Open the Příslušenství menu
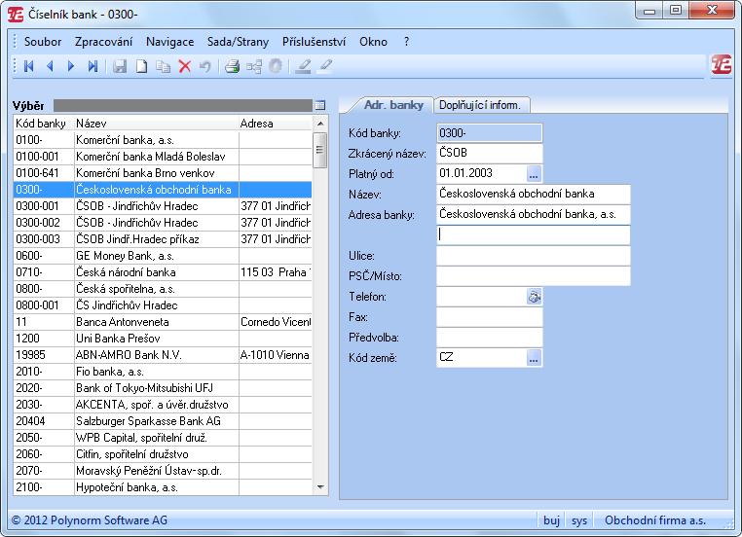 (x=314, y=42)
